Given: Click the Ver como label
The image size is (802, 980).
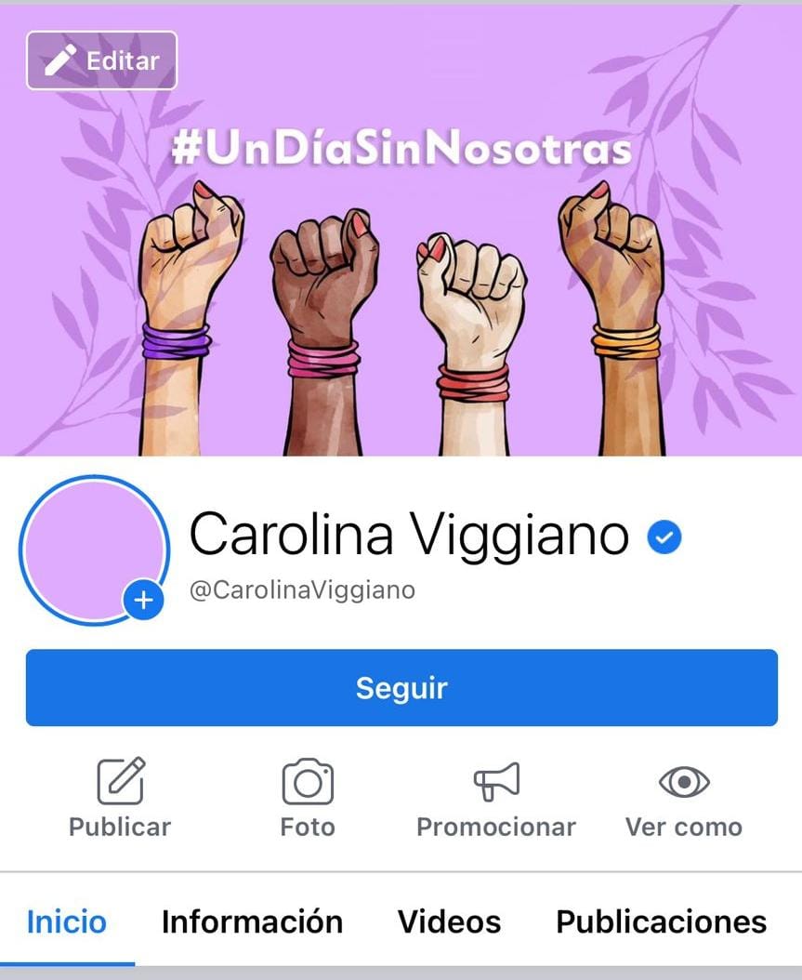Looking at the screenshot, I should (684, 827).
